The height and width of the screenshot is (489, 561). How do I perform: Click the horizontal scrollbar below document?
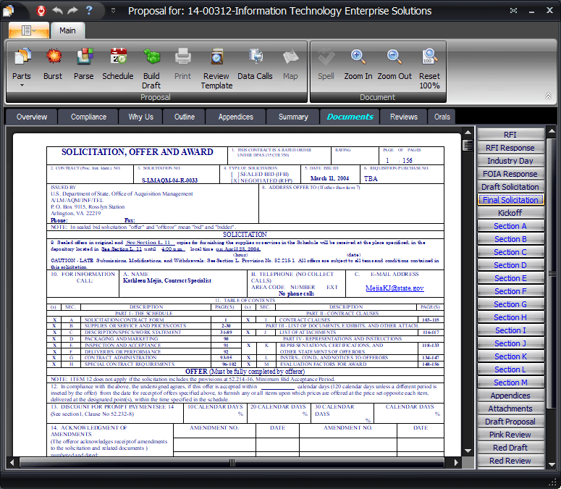pyautogui.click(x=232, y=462)
